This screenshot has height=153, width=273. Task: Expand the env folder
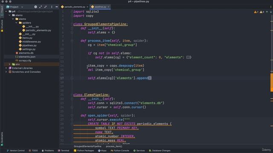pos(9,64)
